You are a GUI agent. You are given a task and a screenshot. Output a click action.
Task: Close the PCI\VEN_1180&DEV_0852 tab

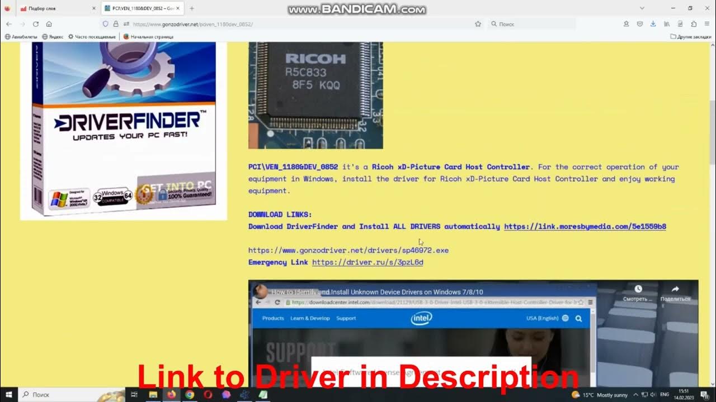click(178, 8)
